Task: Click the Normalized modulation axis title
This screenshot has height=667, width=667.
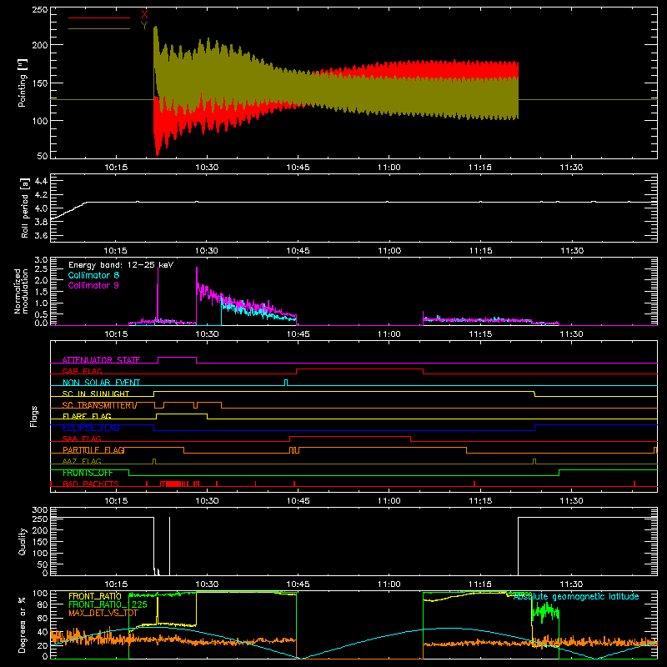Action: (21, 291)
